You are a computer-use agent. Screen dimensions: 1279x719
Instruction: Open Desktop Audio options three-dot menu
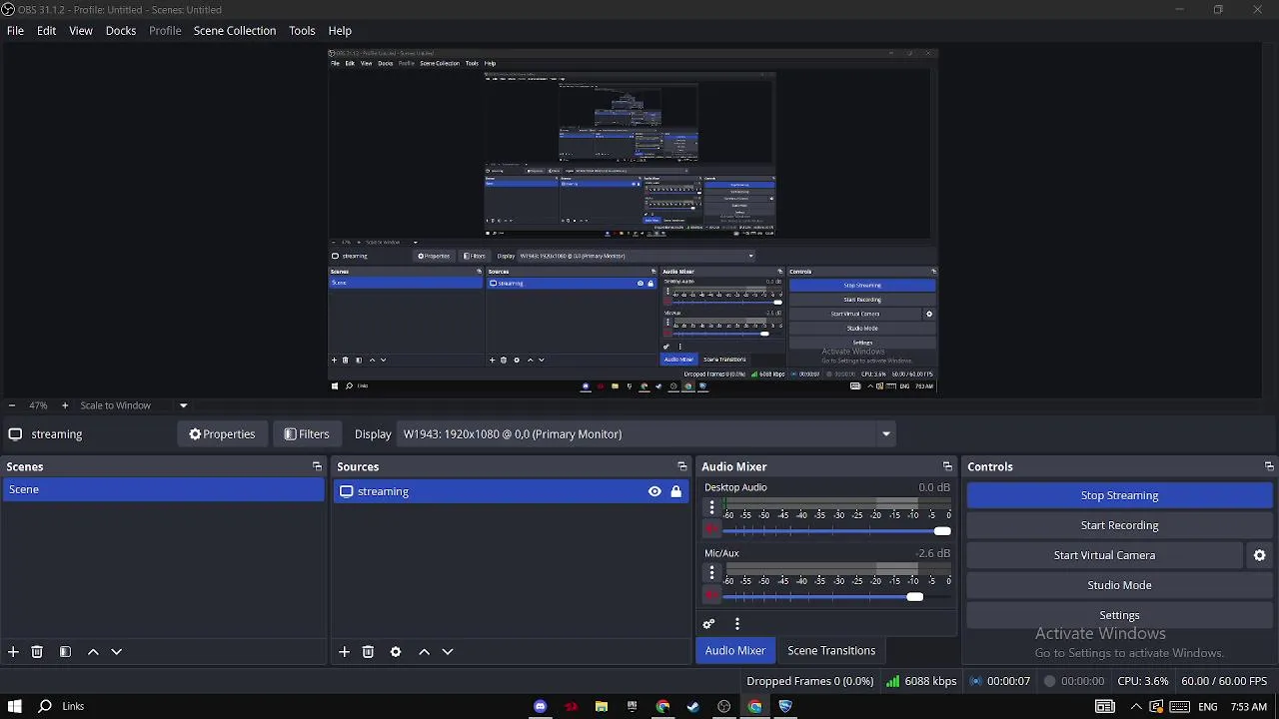[711, 507]
